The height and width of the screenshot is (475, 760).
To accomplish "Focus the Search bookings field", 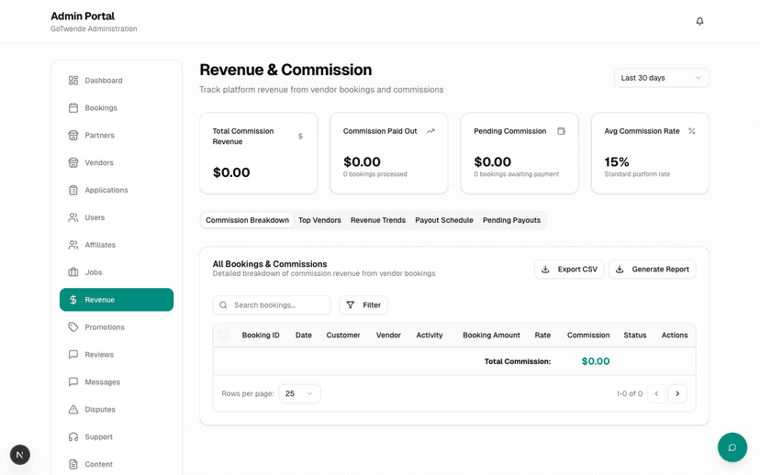I will click(x=272, y=305).
